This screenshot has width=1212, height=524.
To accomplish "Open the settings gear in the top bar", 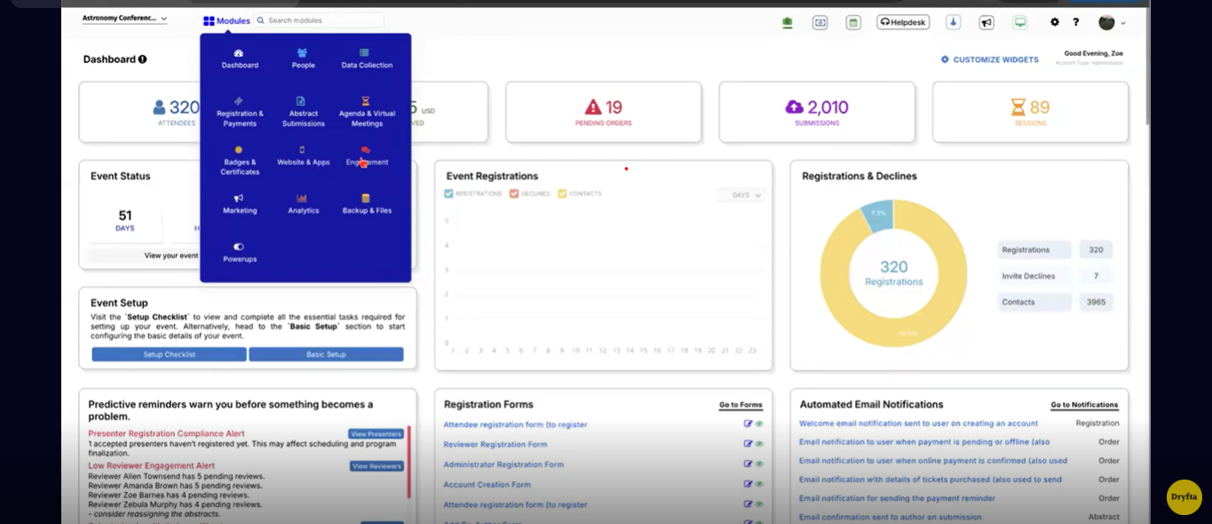I will [1054, 22].
